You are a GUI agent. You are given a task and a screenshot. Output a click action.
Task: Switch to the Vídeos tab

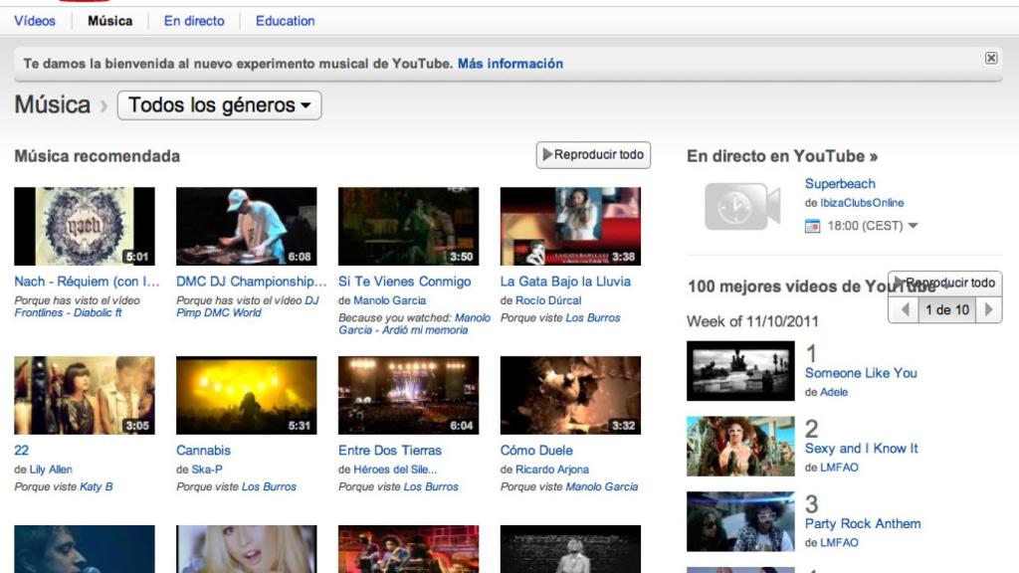[x=35, y=21]
